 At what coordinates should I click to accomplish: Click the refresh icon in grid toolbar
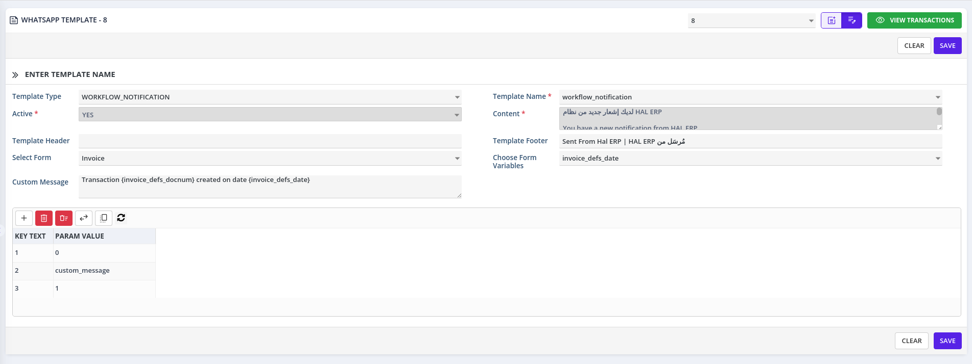pos(121,218)
